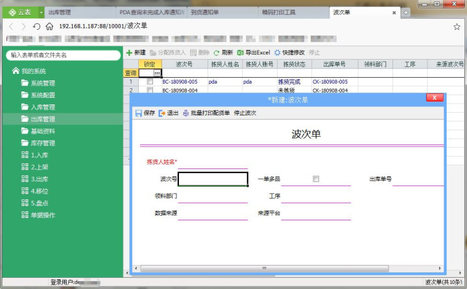Click the horizontal scrollbar in the 波次单 dialog
The width and height of the screenshot is (467, 289).
tap(265, 268)
